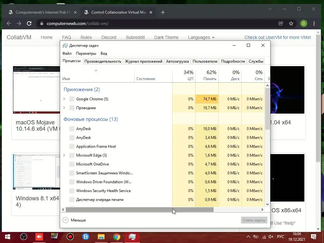Image resolution: width=324 pixels, height=243 pixels.
Task: Show hidden tray icons arrow
Action: click(x=248, y=237)
